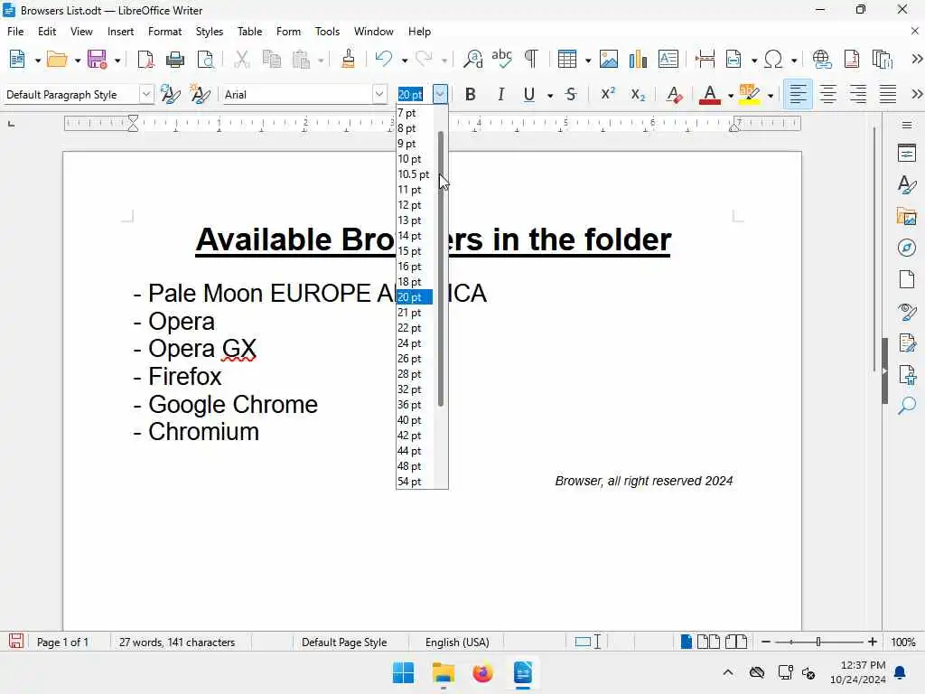Viewport: 925px width, 694px height.
Task: Insert an image from toolbar
Action: (x=609, y=59)
